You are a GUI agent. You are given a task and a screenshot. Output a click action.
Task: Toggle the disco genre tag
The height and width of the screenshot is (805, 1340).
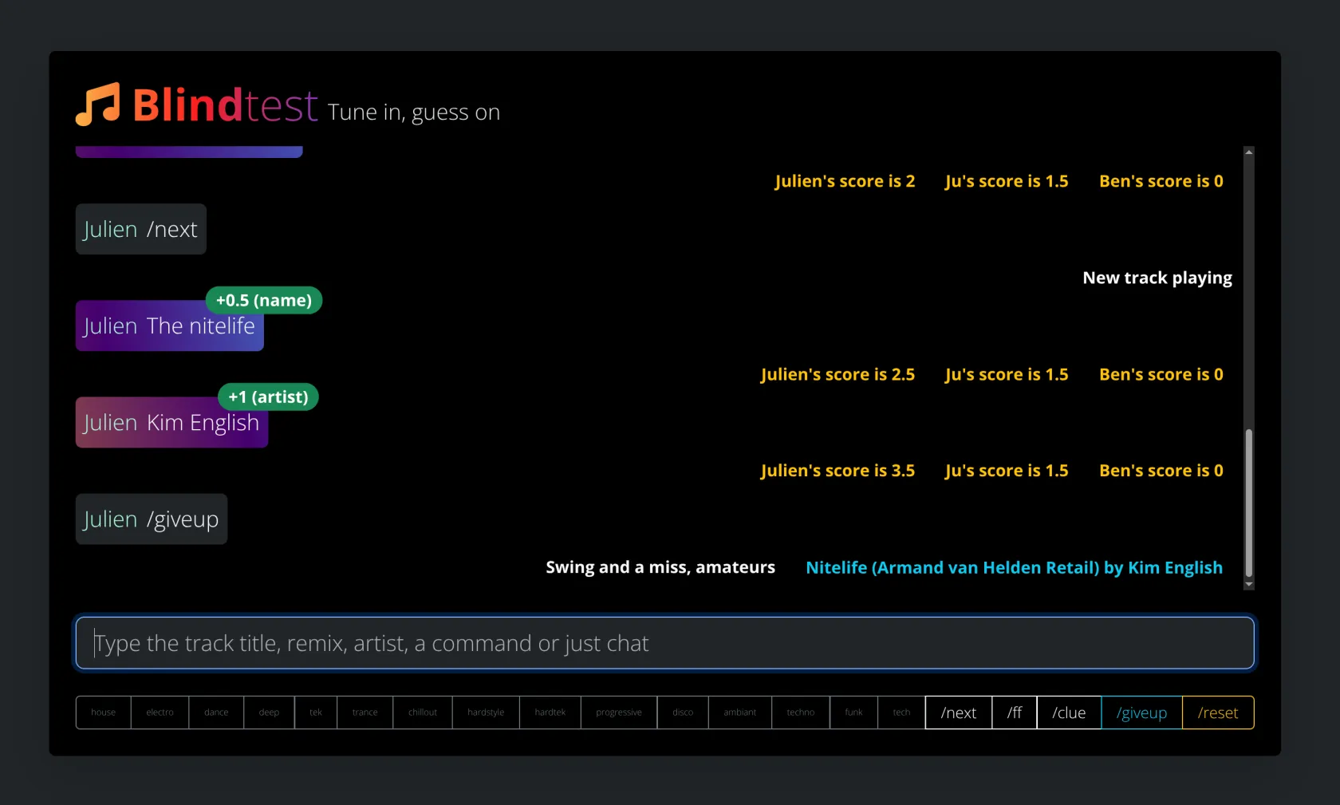tap(682, 712)
